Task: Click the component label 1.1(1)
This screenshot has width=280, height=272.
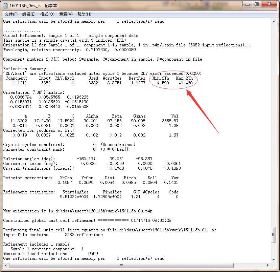Action: [x=20, y=83]
